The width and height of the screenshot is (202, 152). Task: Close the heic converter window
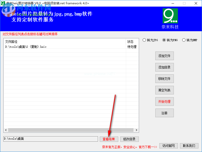click(196, 3)
